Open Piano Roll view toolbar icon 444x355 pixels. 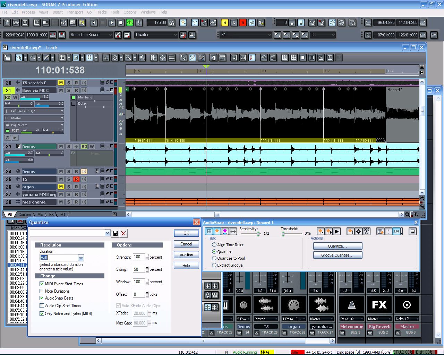(46, 23)
